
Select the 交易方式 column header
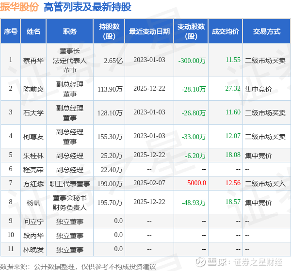(x=267, y=32)
